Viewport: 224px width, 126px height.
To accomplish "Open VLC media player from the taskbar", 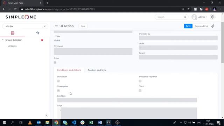I will coord(30,122).
